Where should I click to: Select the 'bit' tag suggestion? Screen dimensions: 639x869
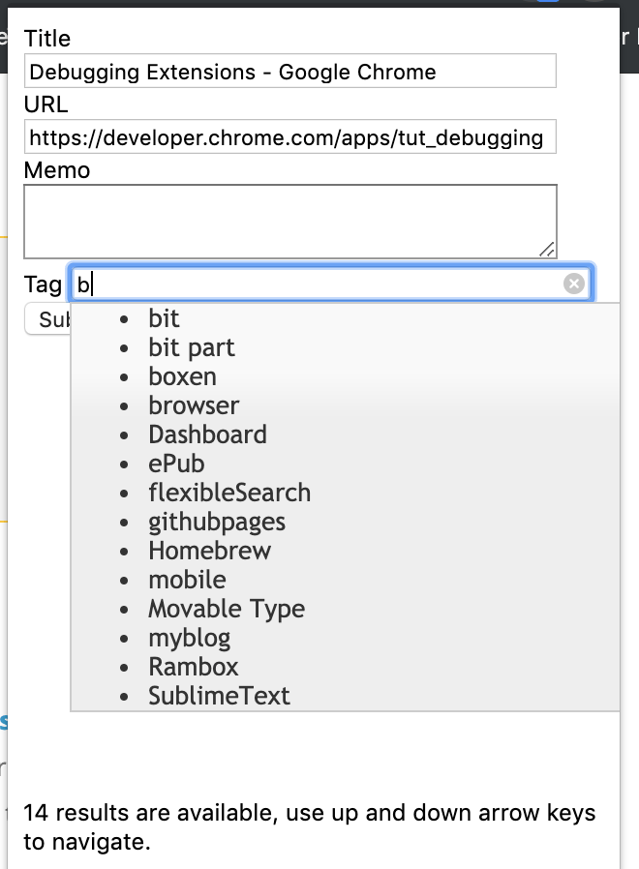tap(165, 318)
